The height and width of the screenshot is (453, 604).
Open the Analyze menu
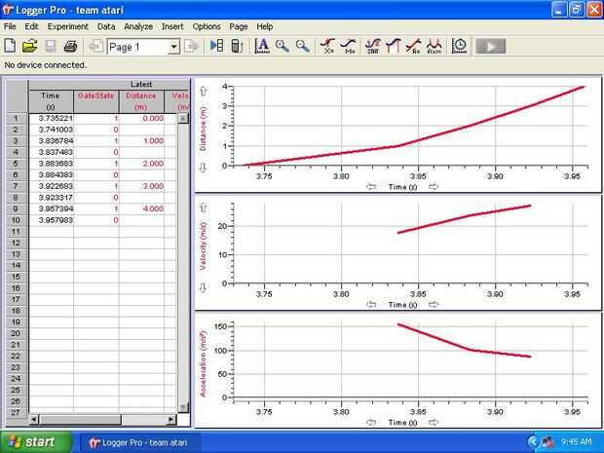point(138,26)
